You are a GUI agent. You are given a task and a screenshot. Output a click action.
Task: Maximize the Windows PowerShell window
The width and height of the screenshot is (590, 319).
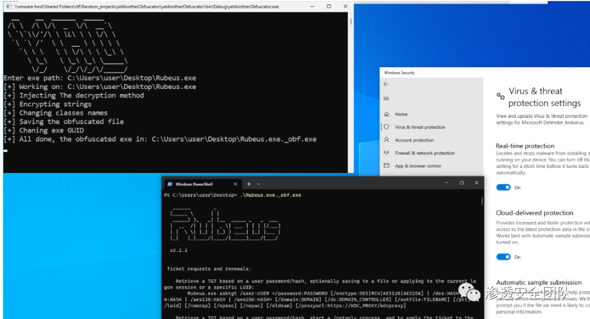coord(462,183)
